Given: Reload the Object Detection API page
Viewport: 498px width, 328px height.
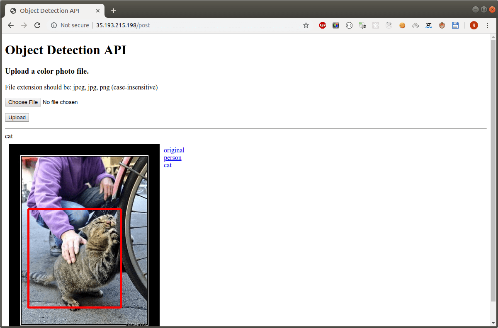Looking at the screenshot, I should [37, 25].
